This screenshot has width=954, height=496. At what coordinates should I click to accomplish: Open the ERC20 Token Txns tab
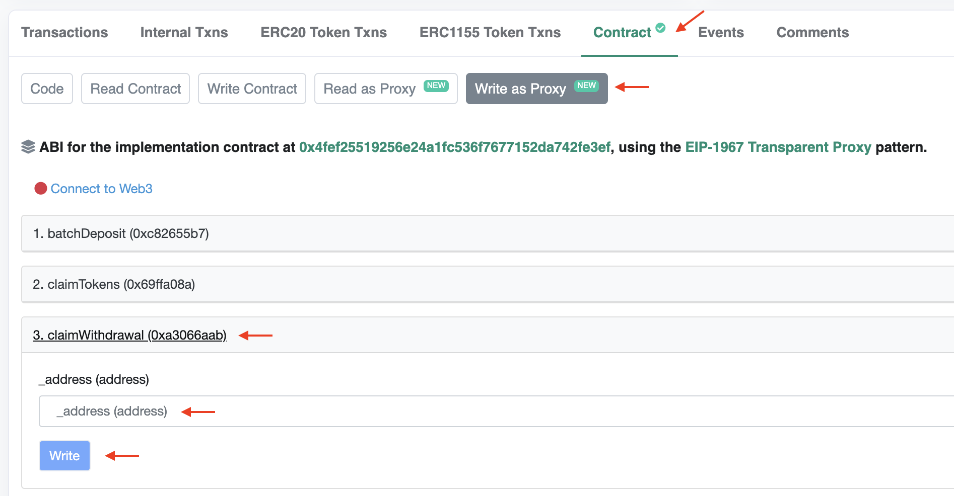coord(323,32)
